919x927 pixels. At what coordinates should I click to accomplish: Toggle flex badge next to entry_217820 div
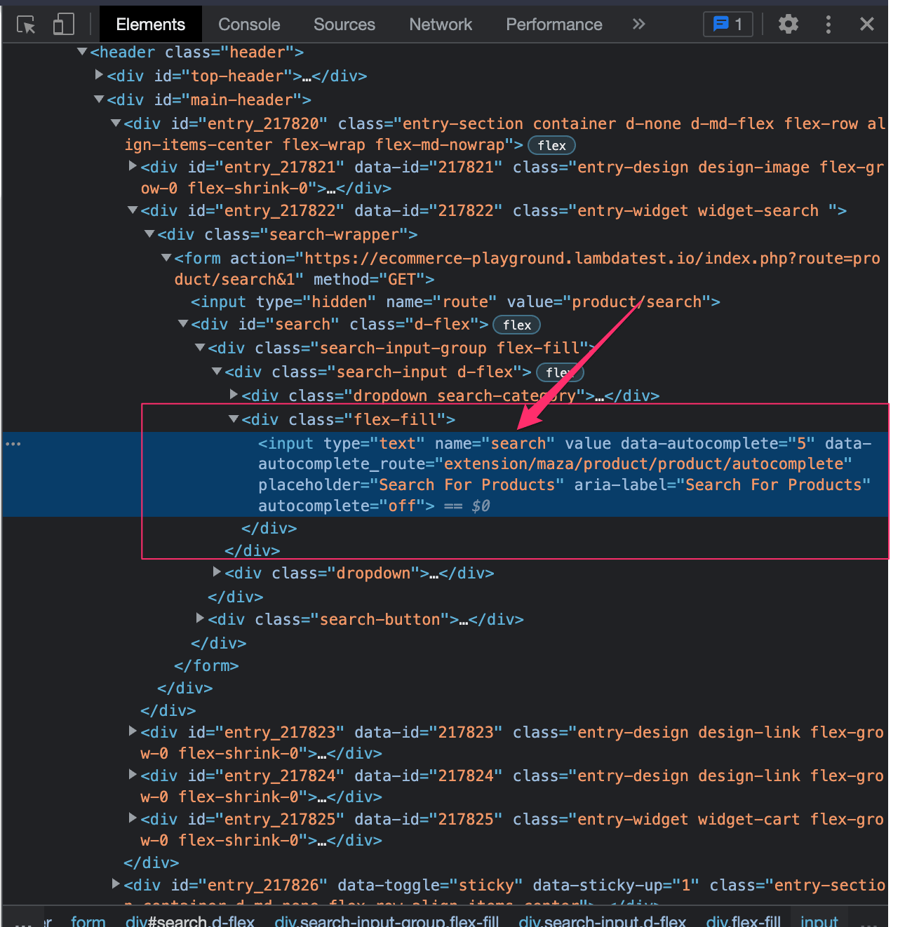[x=551, y=145]
